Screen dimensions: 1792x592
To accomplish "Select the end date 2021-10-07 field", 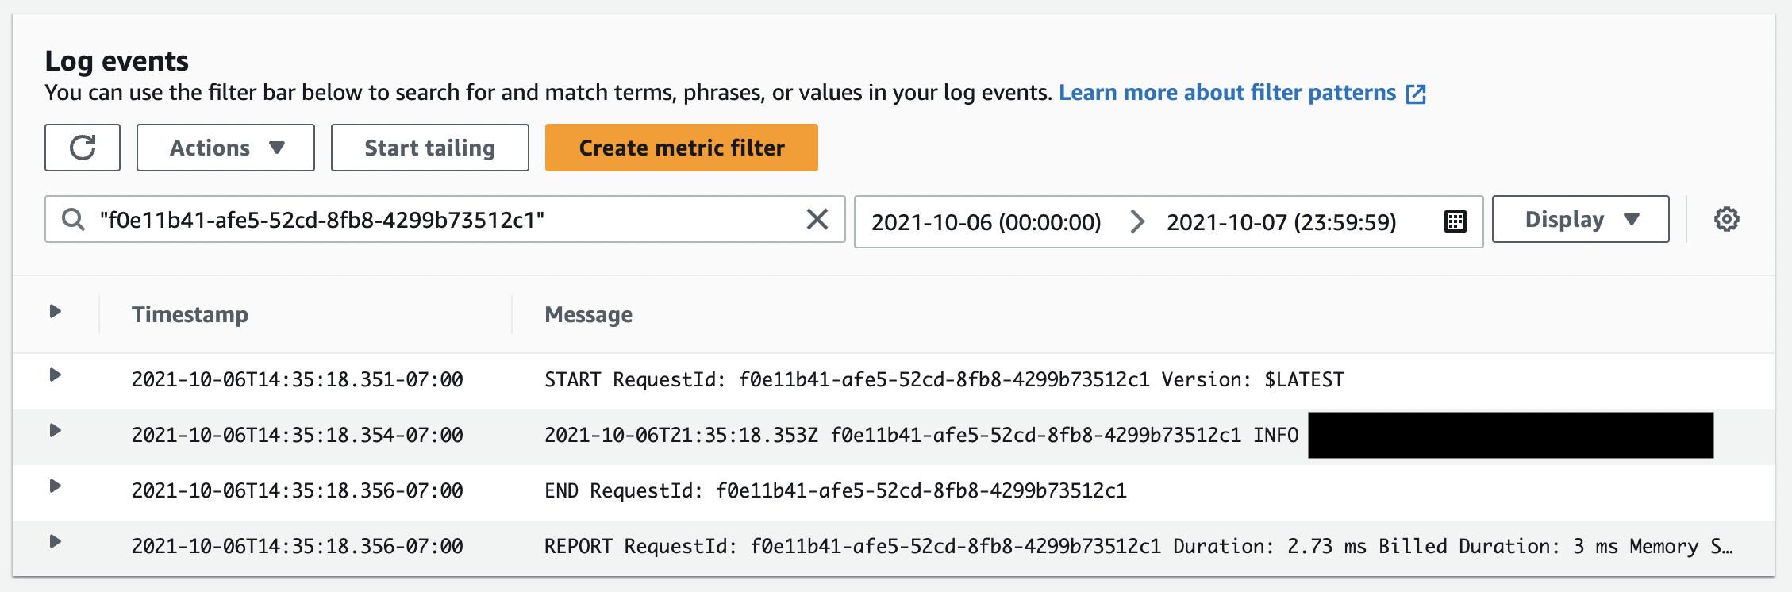I will tap(1281, 222).
